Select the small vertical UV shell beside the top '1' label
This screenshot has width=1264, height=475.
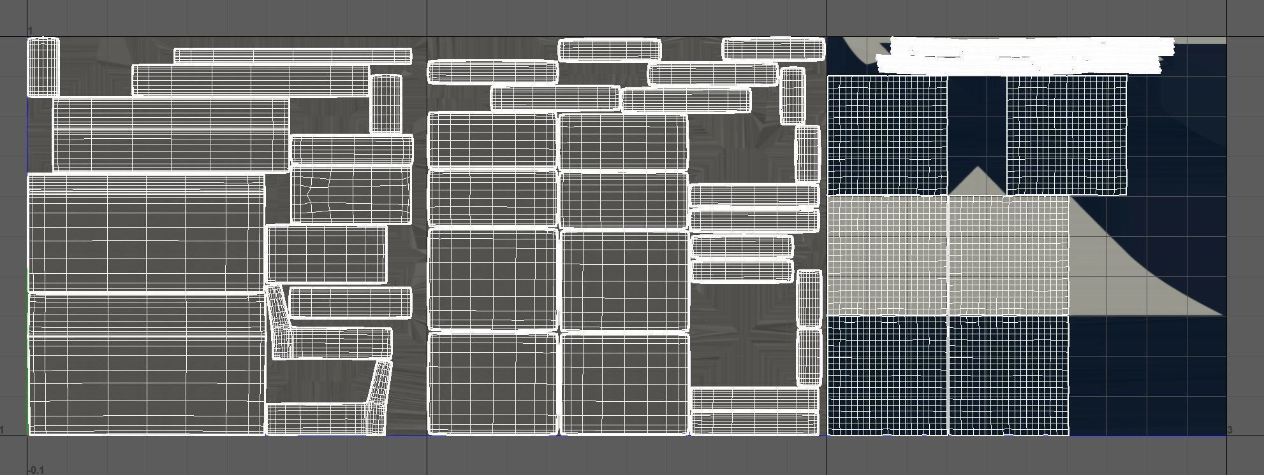[x=43, y=67]
